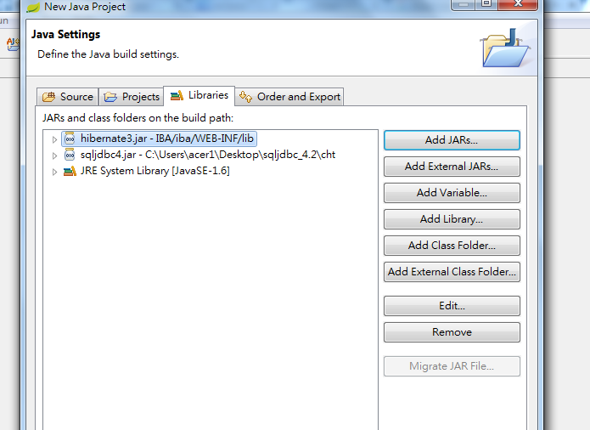
Task: Click the Libraries tab books icon
Action: pos(177,96)
